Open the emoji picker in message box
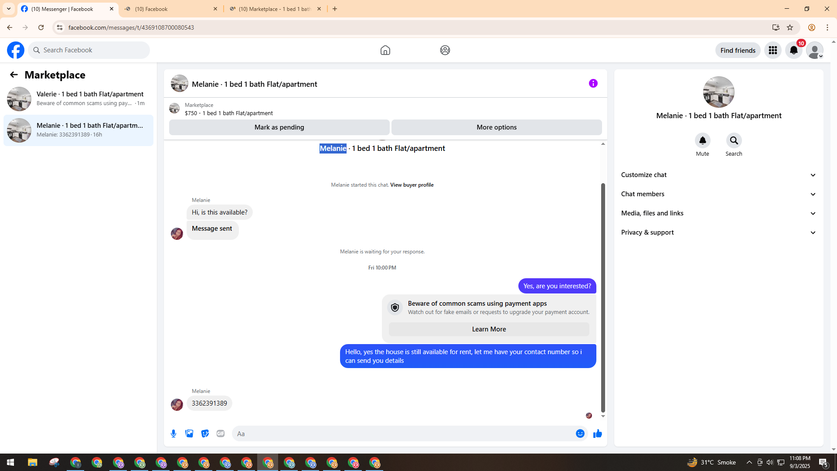Screen dimensions: 837x471 tap(580, 433)
